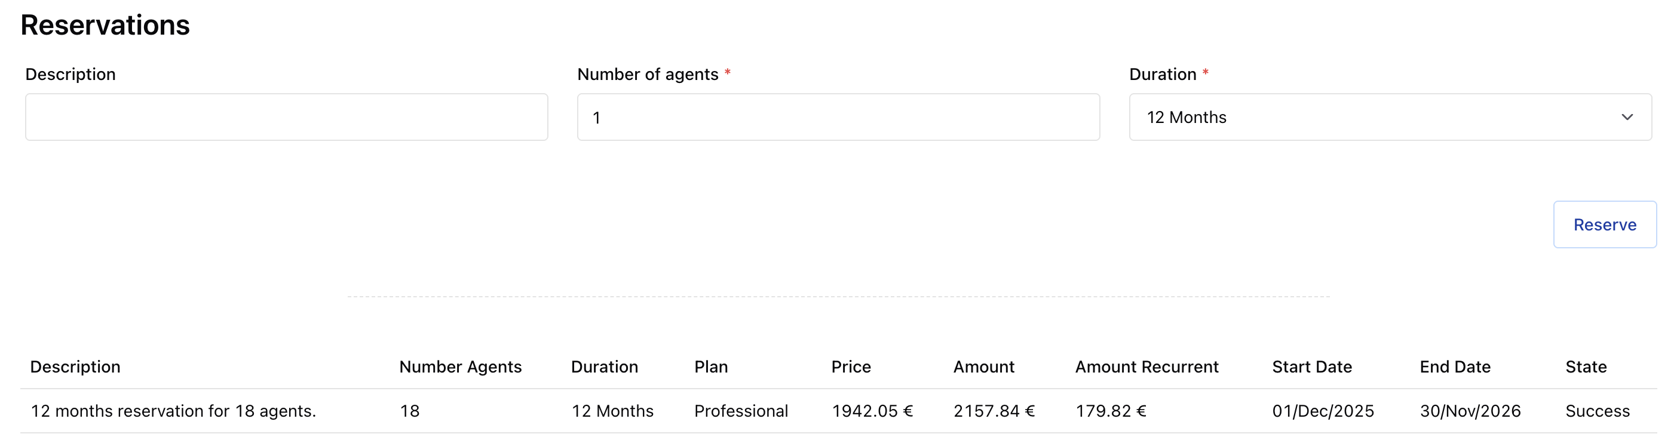This screenshot has width=1680, height=437.
Task: Click the chevron arrow in Duration dropdown
Action: pyautogui.click(x=1627, y=117)
